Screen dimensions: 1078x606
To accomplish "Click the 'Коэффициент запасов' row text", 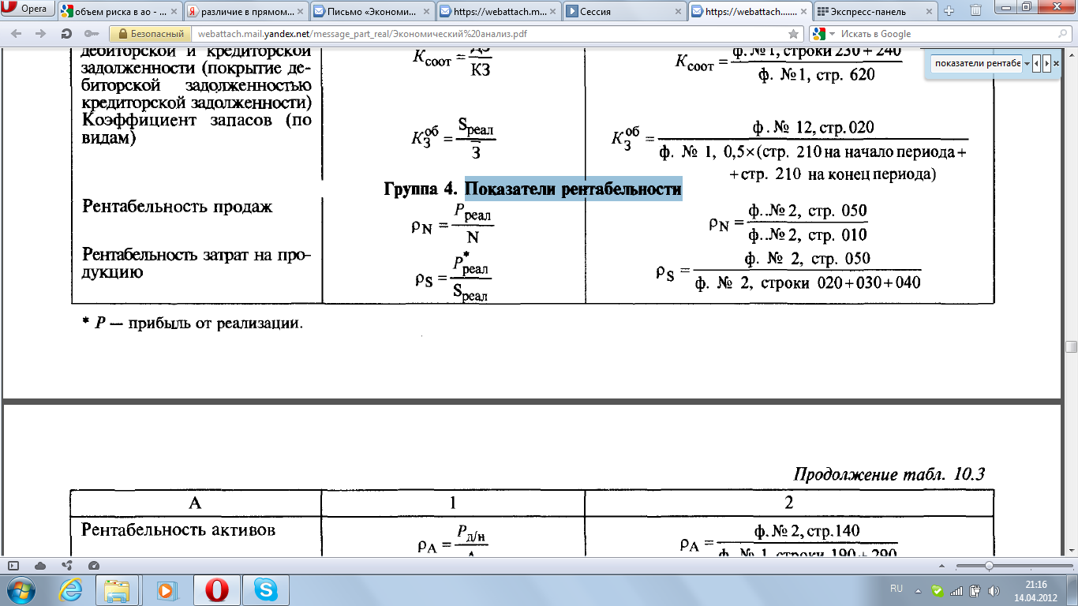I will tap(197, 129).
